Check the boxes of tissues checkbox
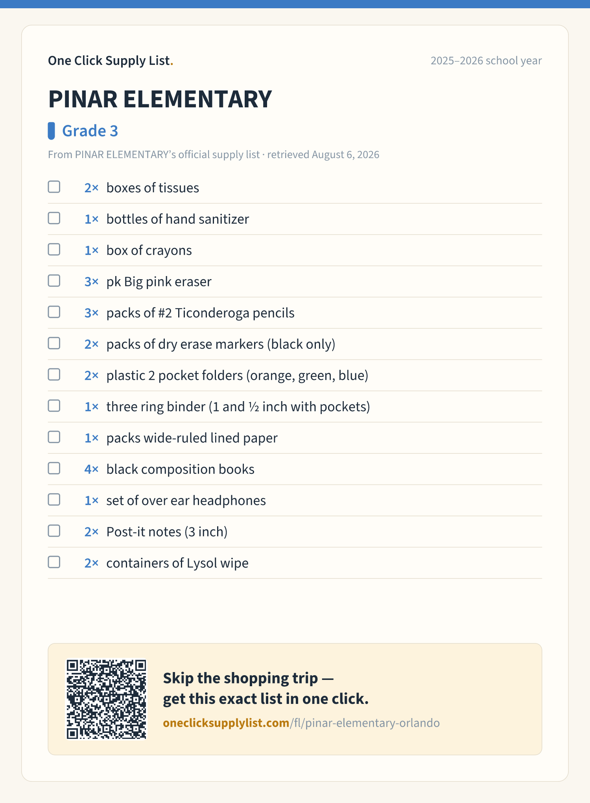The image size is (590, 803). click(x=54, y=187)
